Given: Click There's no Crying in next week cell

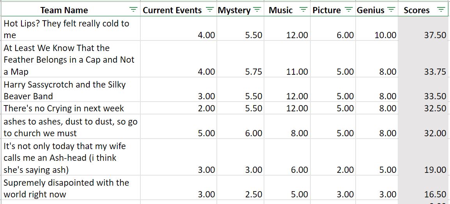Looking at the screenshot, I should tap(71, 108).
